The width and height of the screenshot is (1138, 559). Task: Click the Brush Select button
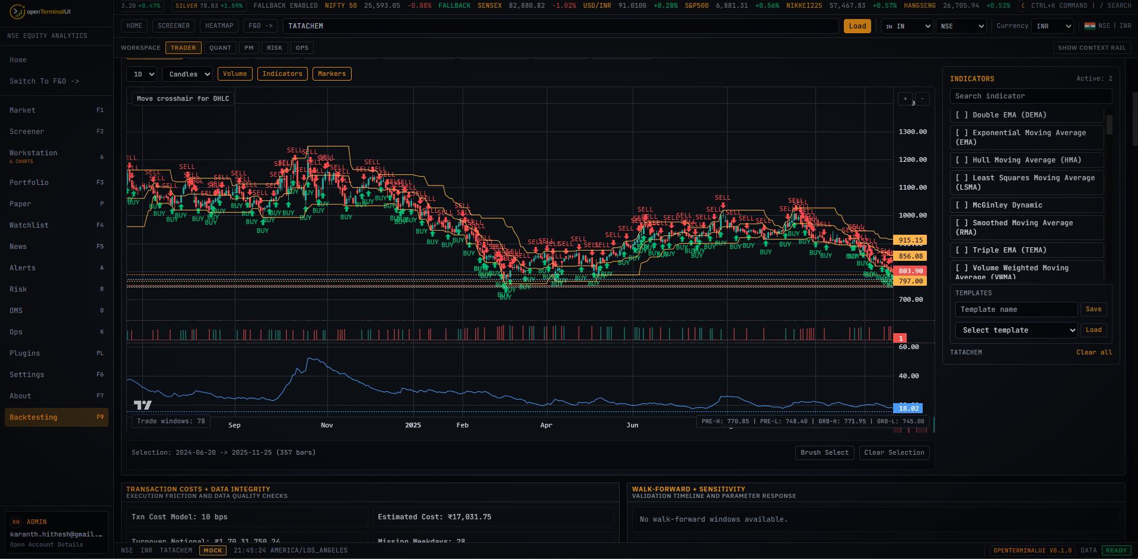coord(824,453)
